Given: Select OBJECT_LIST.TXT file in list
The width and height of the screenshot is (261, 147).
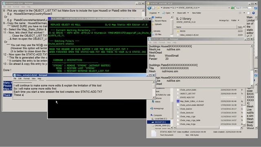Looking at the screenshot, I should (188, 94).
